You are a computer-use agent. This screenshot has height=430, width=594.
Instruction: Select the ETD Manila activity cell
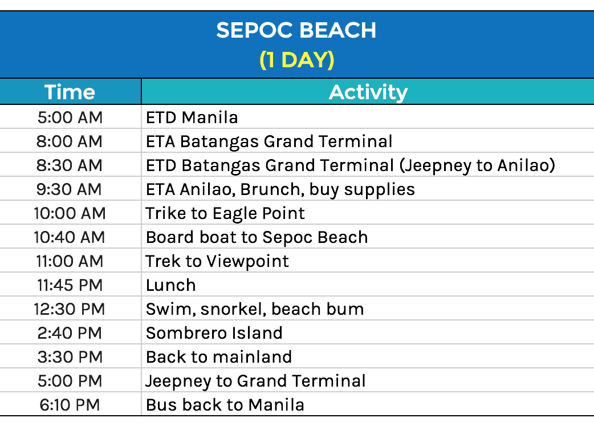coord(192,117)
